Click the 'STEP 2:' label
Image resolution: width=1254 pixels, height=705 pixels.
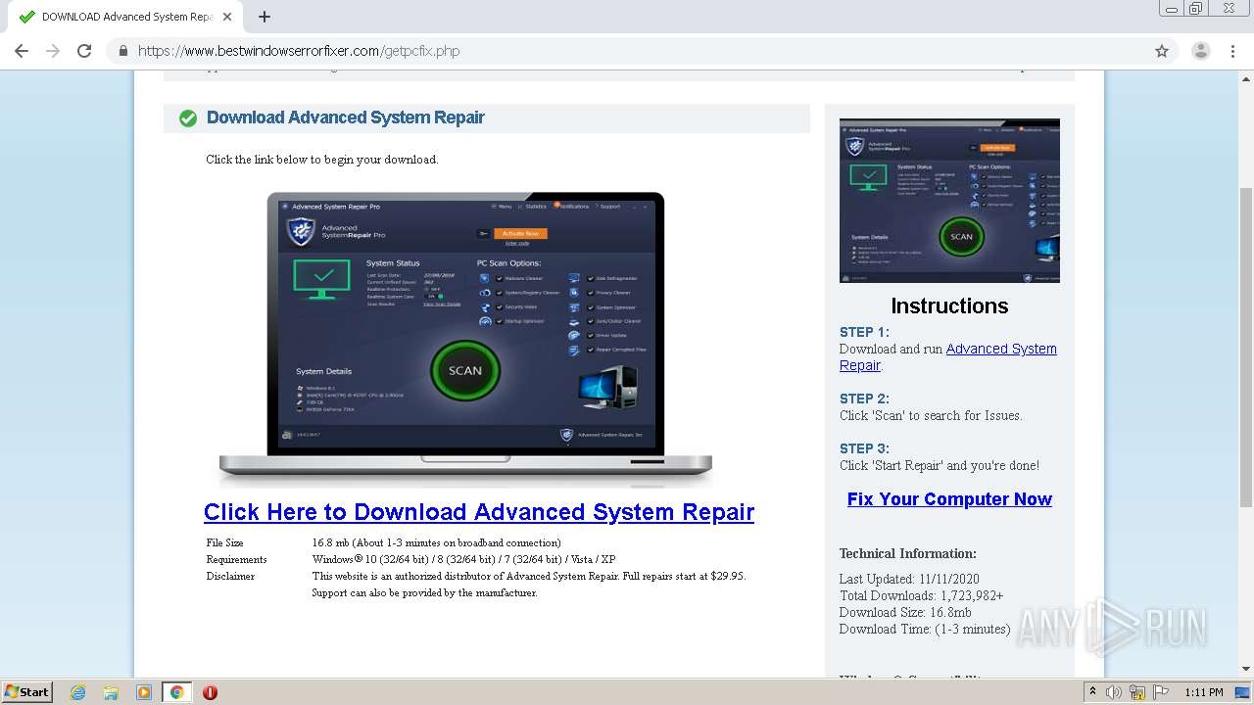(x=864, y=399)
